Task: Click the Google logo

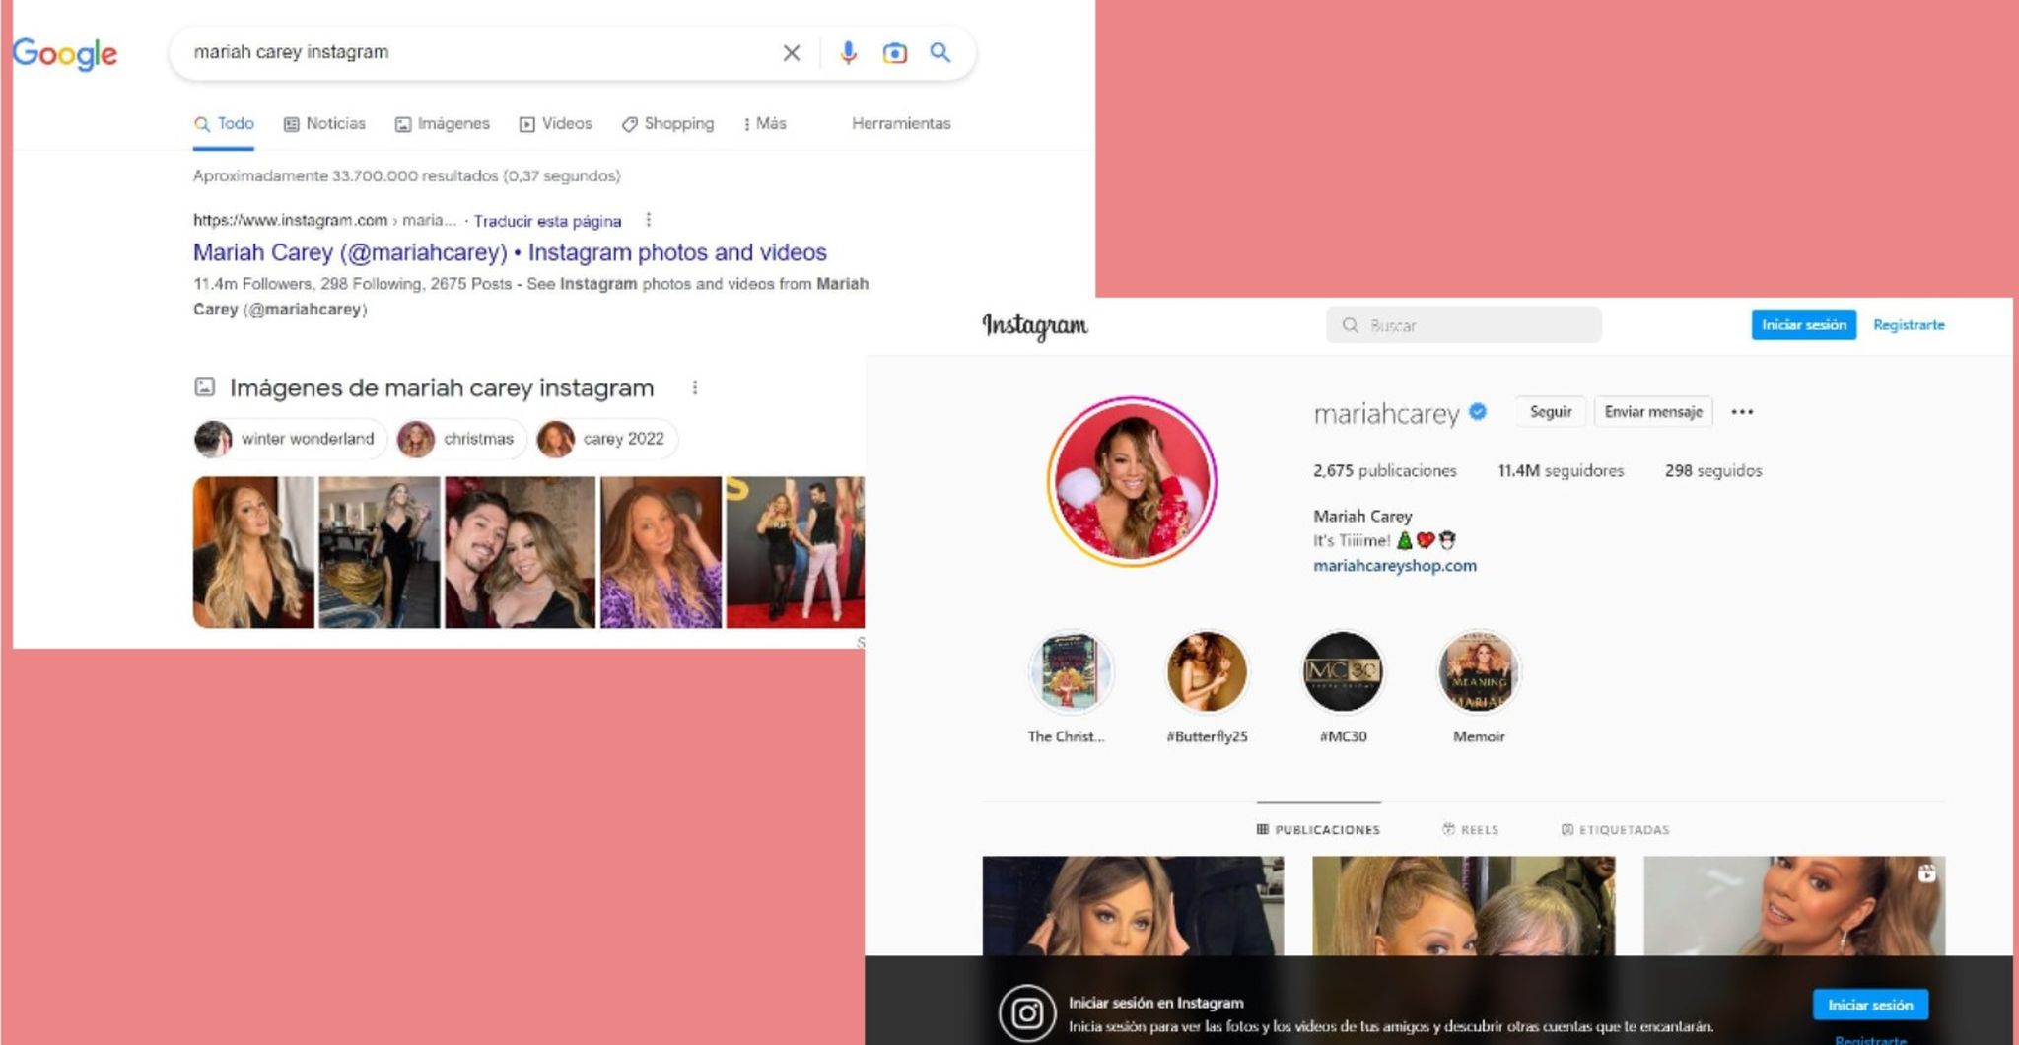Action: 65,53
